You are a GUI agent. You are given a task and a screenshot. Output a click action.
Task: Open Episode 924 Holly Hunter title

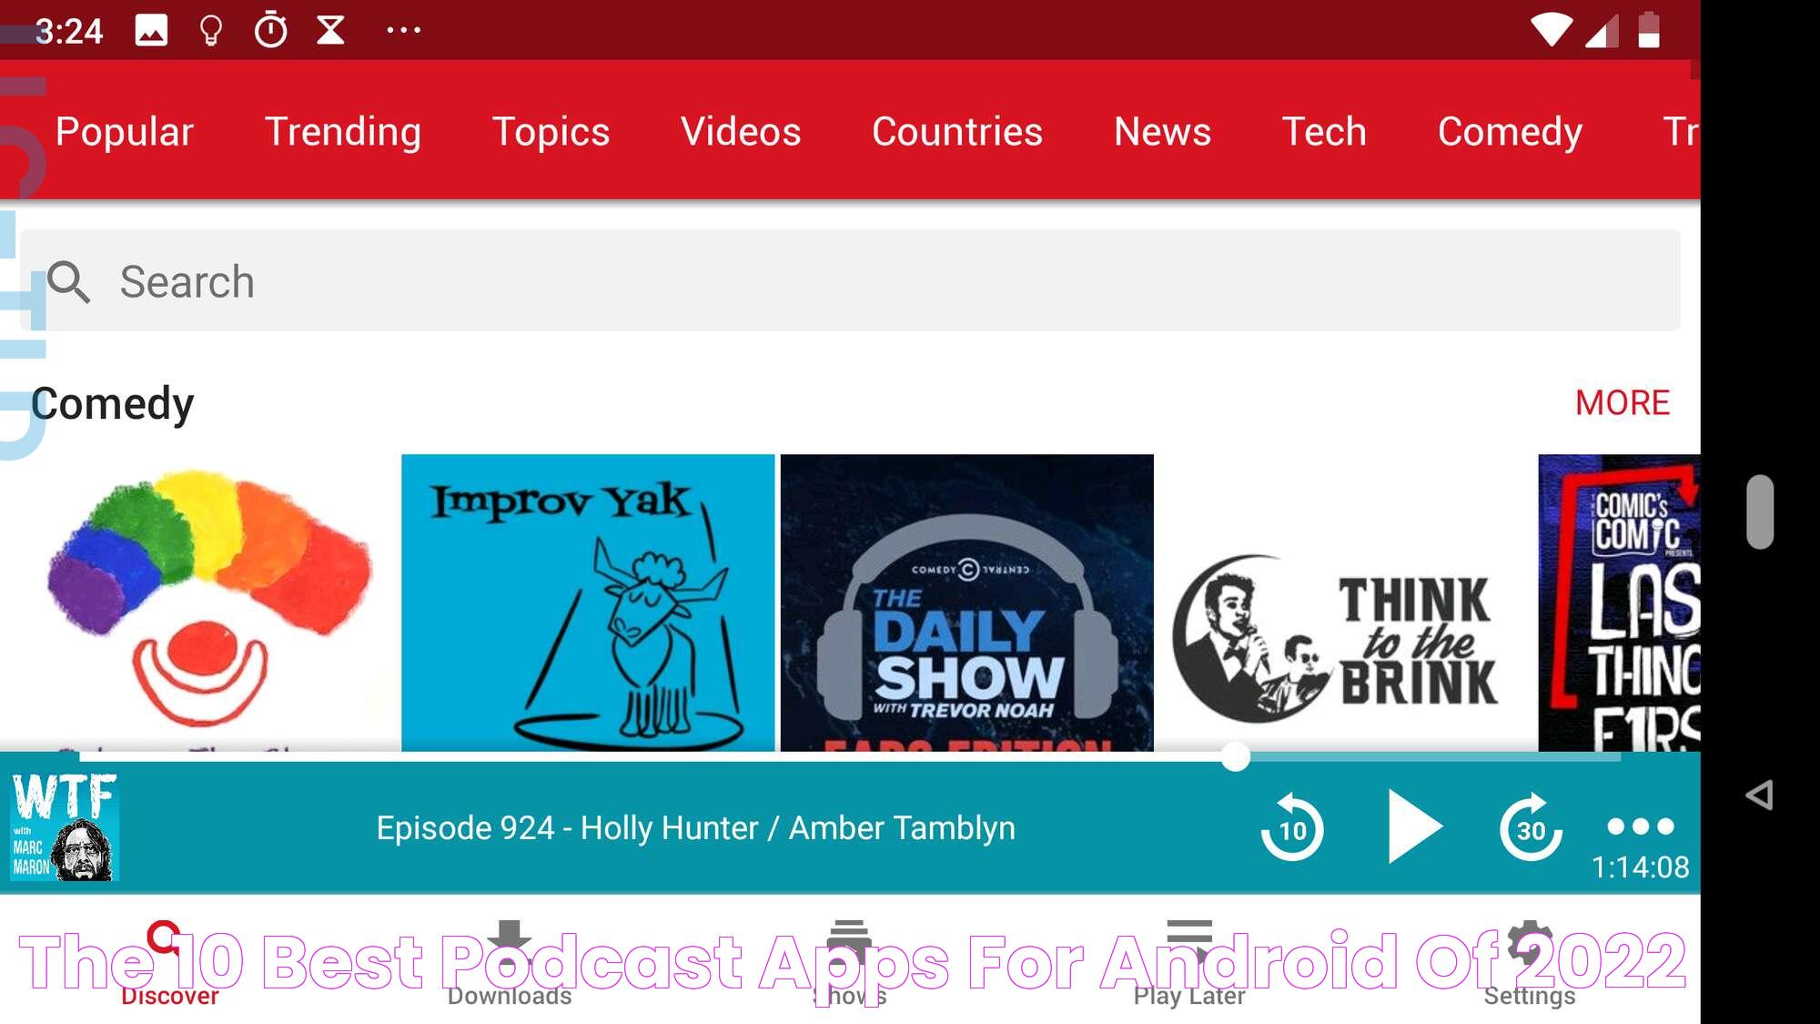click(696, 827)
